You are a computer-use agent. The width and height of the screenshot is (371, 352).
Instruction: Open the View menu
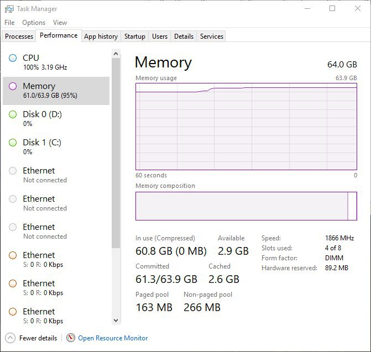(x=60, y=23)
